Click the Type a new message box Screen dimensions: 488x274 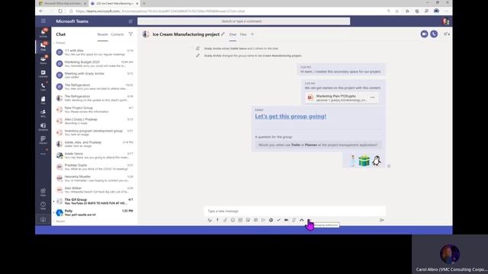coord(294,211)
